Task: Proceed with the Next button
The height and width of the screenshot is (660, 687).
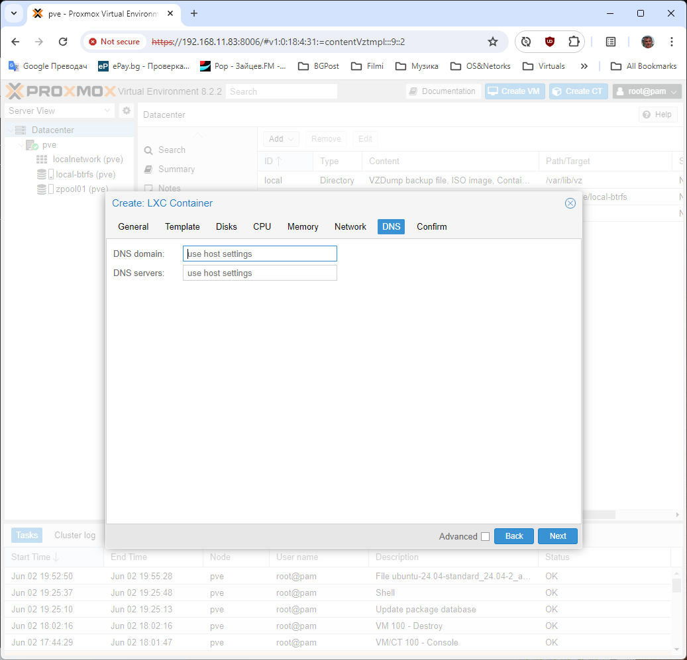Action: click(x=558, y=536)
